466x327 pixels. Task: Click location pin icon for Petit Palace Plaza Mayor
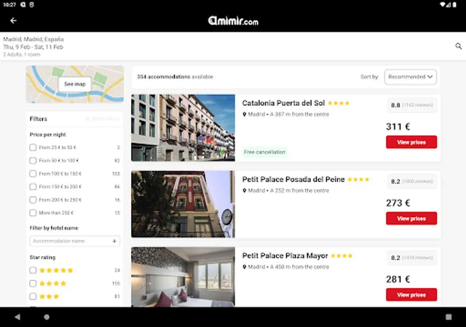[x=245, y=267]
